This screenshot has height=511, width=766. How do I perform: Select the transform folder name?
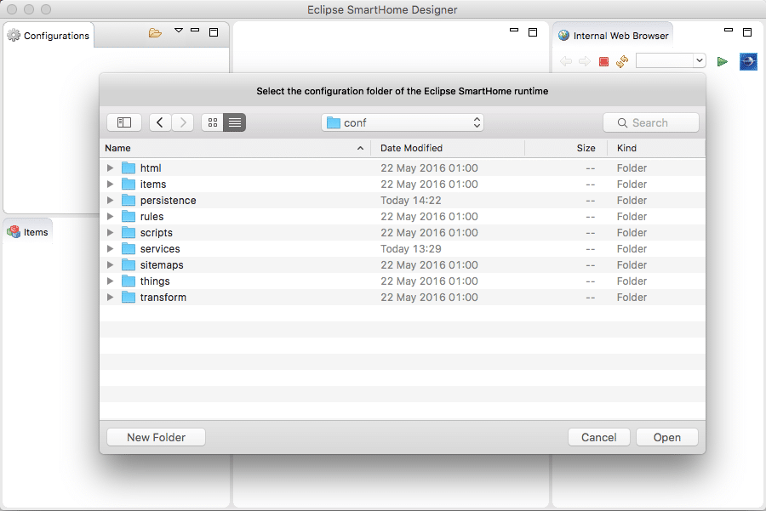click(163, 298)
